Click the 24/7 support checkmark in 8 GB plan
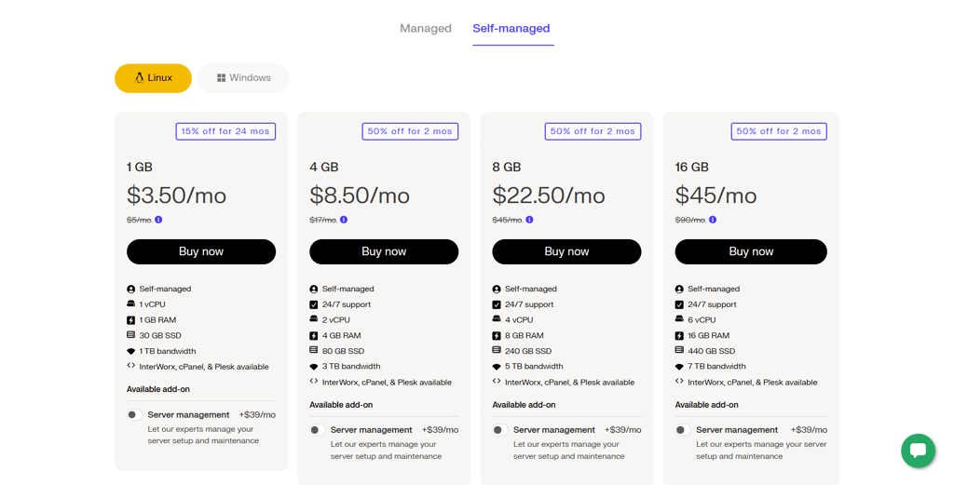 (x=497, y=304)
